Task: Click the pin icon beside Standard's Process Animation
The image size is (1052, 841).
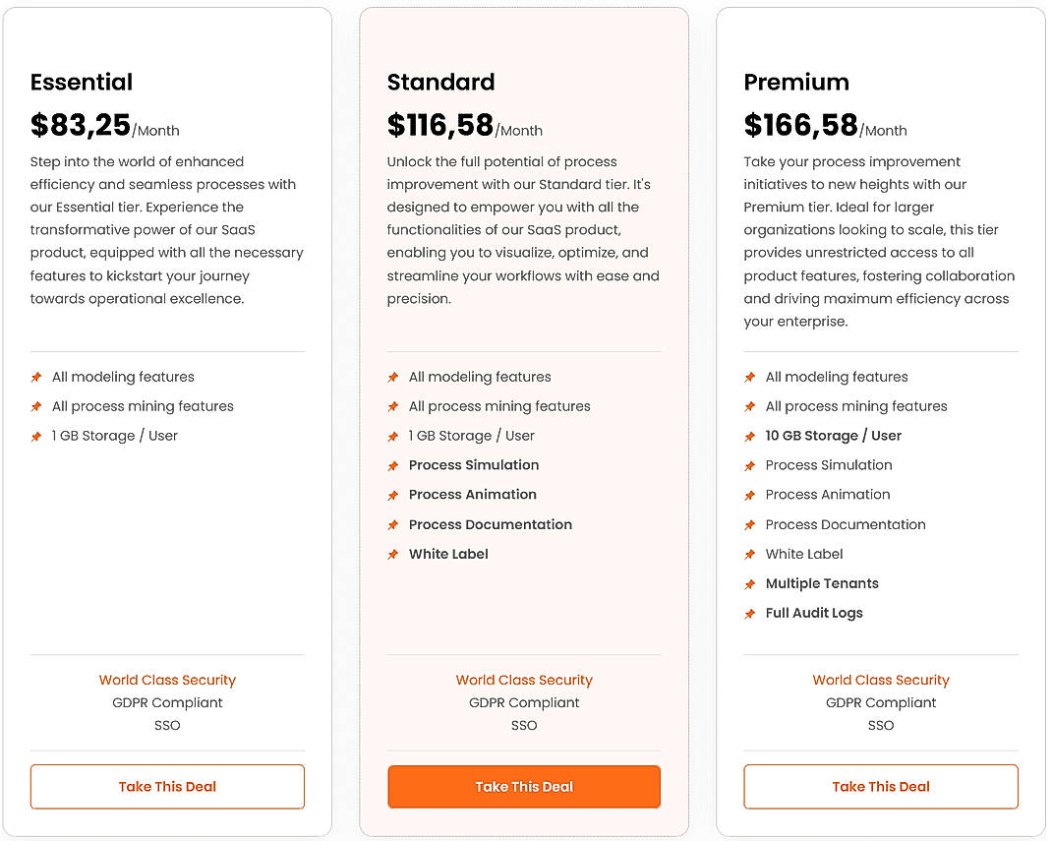Action: click(393, 495)
